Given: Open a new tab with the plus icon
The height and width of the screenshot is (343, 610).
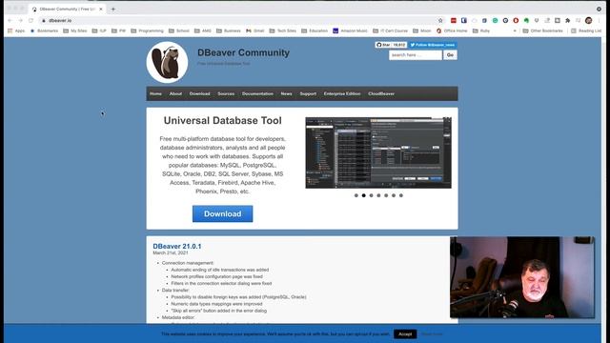Looking at the screenshot, I should coord(113,9).
